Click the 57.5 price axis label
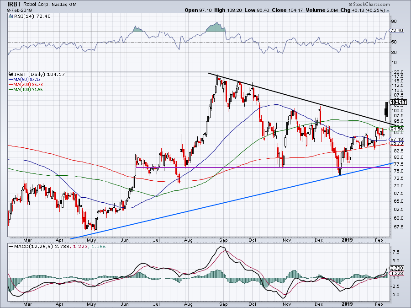Screen dimensions: 411x308 [x=398, y=227]
